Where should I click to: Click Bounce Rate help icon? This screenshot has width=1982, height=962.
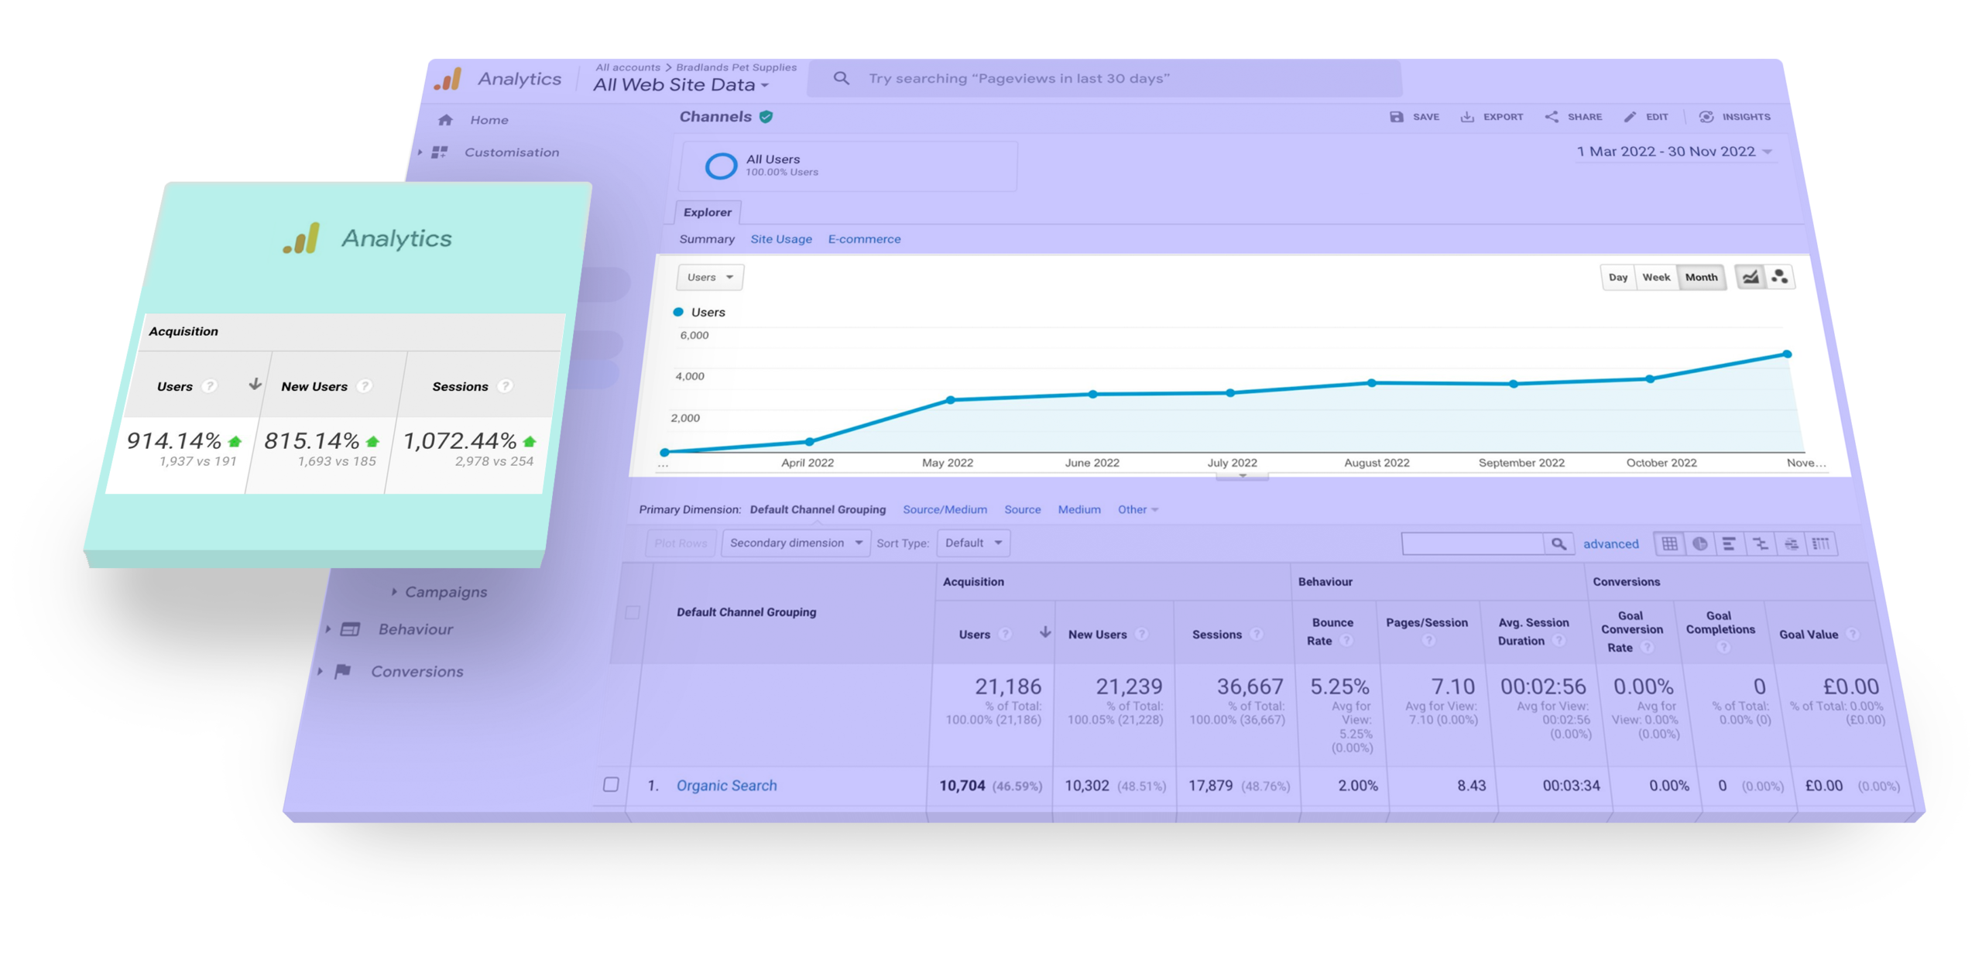click(1346, 641)
